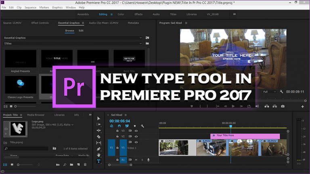
Task: Switch to Titles workspace
Action: pyautogui.click(x=173, y=14)
